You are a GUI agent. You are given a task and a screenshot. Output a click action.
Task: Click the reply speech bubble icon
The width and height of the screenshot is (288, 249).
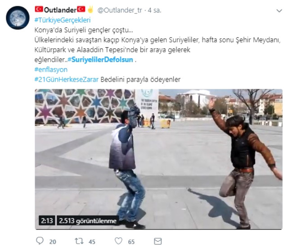tap(40, 241)
